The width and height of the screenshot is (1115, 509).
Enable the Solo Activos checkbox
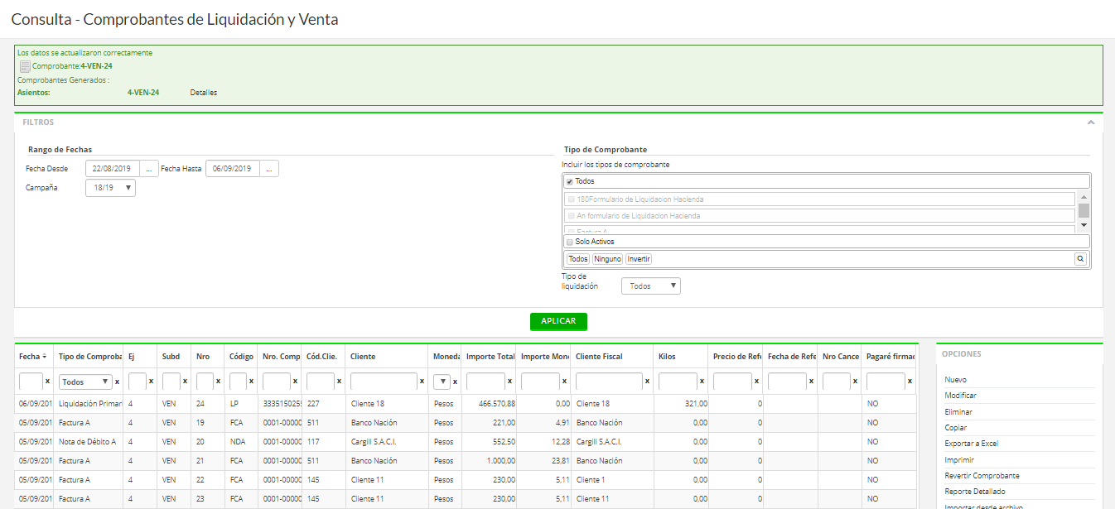(x=569, y=242)
